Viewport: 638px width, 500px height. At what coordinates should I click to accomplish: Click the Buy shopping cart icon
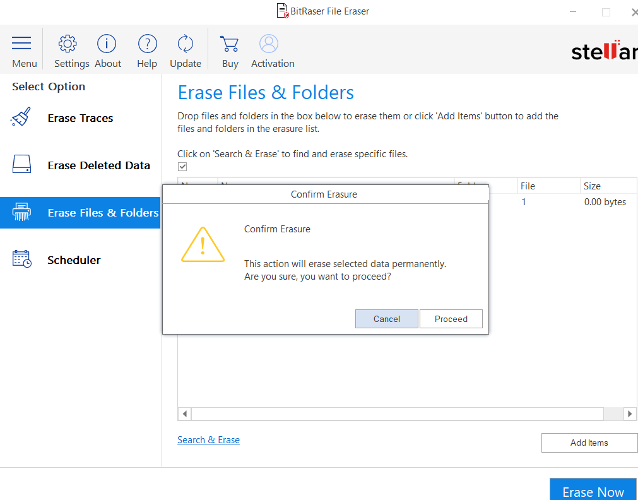click(230, 44)
